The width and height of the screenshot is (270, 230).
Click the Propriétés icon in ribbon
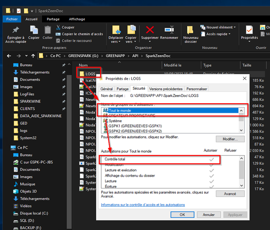coord(249,30)
